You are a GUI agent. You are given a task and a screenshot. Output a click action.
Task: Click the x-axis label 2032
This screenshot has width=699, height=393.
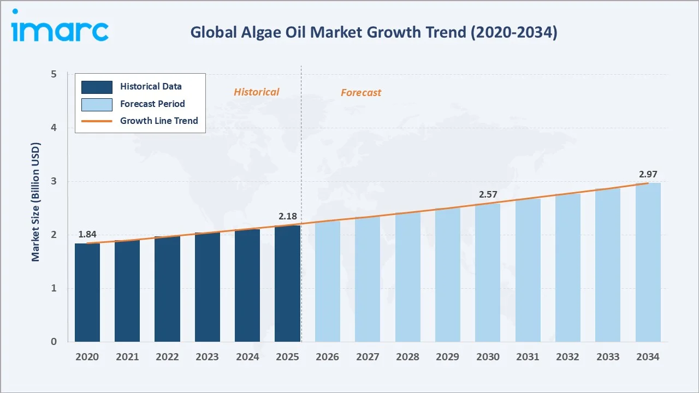click(568, 357)
